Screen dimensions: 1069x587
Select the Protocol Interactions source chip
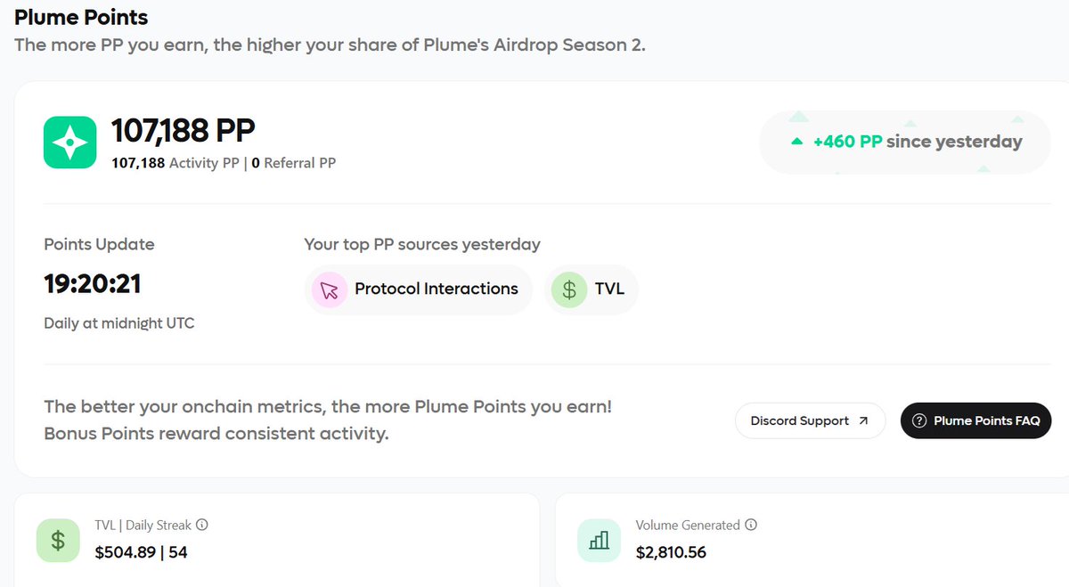(x=418, y=290)
